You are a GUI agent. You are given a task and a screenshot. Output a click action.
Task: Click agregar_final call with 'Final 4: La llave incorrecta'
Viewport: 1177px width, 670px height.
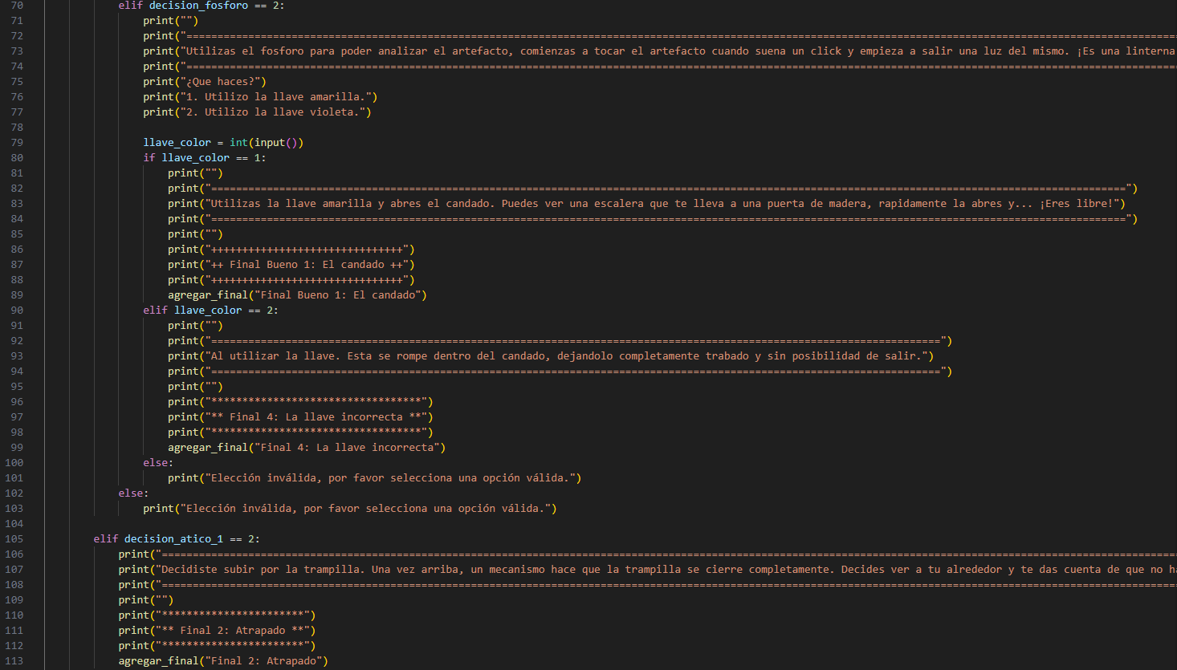coord(306,448)
